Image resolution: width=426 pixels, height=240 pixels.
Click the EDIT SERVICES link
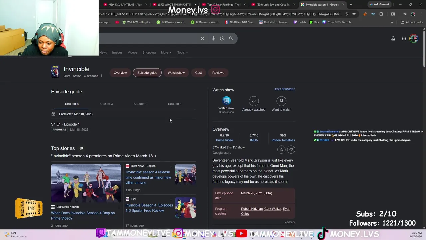(285, 89)
